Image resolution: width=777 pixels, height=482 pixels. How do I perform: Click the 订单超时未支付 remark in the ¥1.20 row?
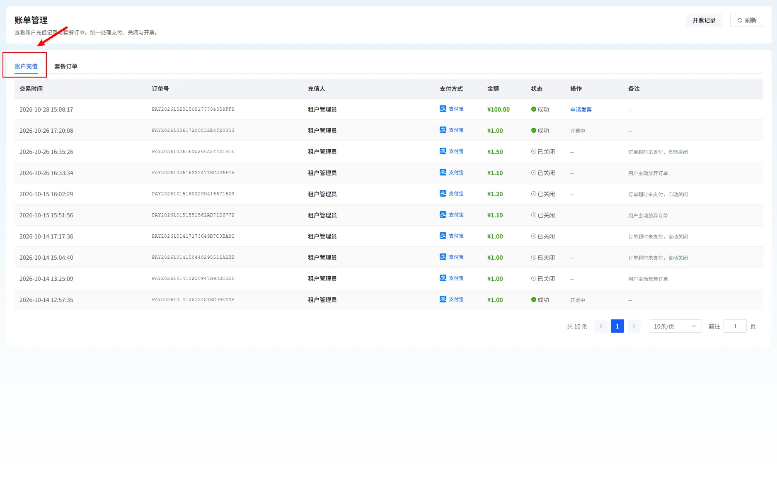[658, 195]
